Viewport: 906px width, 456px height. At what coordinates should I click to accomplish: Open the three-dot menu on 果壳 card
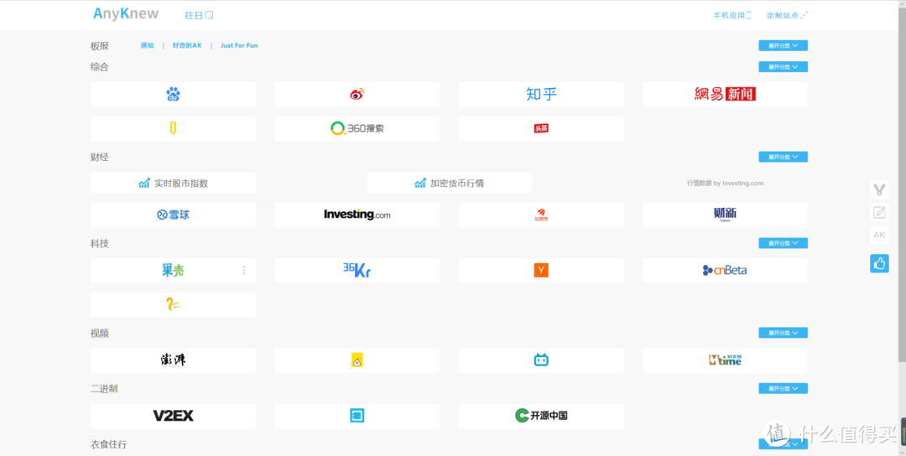pyautogui.click(x=244, y=270)
